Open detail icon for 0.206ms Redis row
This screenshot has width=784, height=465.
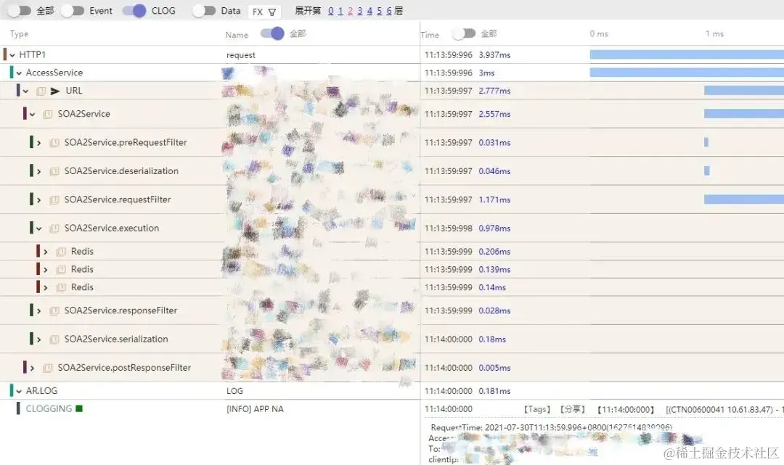[61, 252]
